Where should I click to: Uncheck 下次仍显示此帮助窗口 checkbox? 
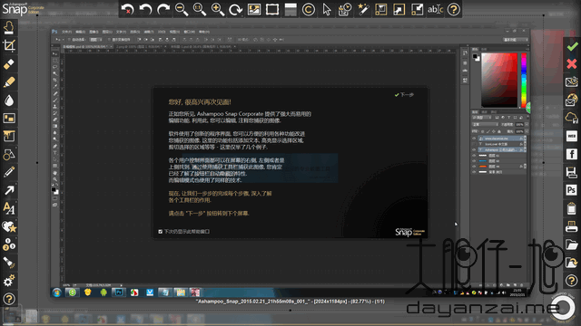tap(161, 232)
